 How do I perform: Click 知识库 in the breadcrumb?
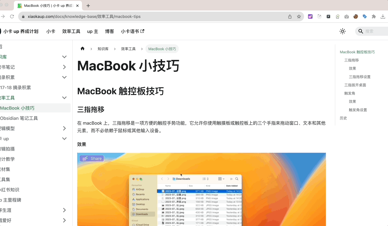(x=103, y=49)
